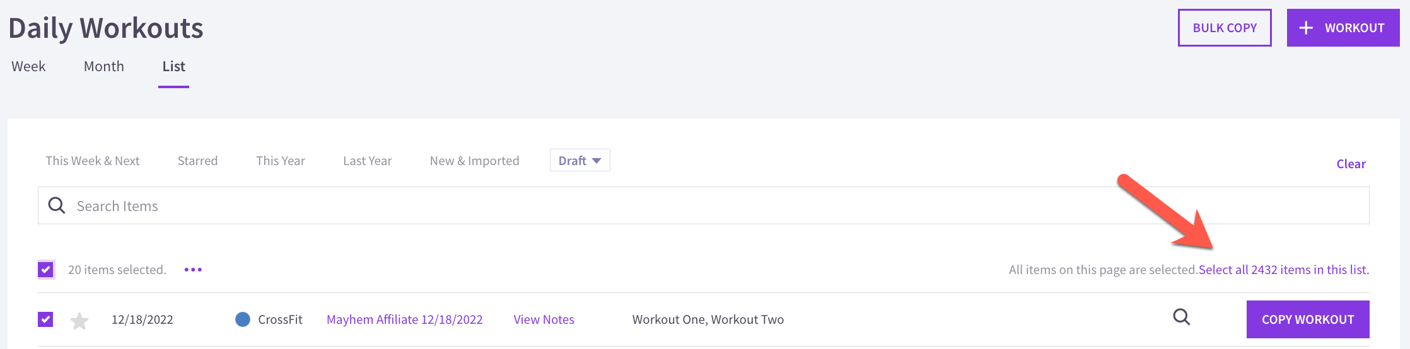Clear the filters with Clear link
Image resolution: width=1410 pixels, height=349 pixels.
tap(1351, 164)
